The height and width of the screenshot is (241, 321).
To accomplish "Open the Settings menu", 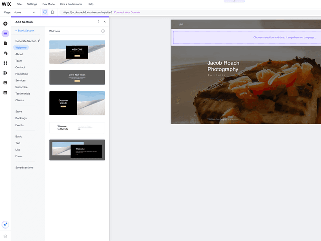I will (32, 4).
